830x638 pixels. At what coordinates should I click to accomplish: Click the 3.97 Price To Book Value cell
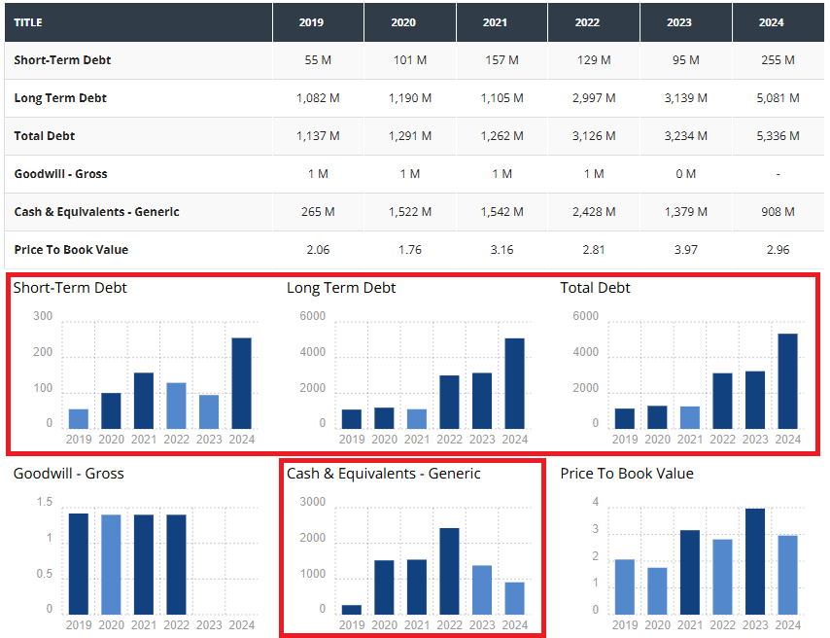686,250
